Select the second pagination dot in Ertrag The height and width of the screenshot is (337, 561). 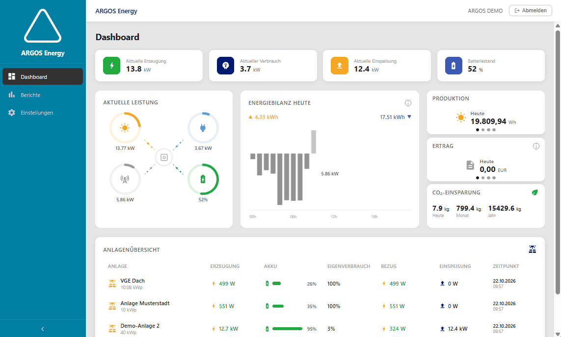tap(483, 178)
